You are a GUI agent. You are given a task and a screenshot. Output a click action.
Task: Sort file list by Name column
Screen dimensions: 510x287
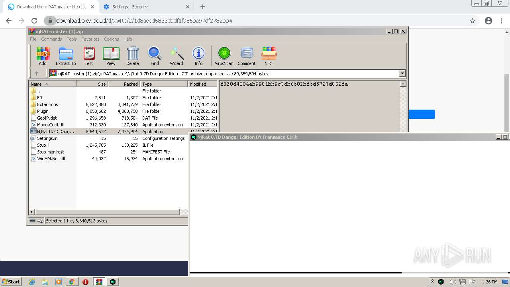52,84
